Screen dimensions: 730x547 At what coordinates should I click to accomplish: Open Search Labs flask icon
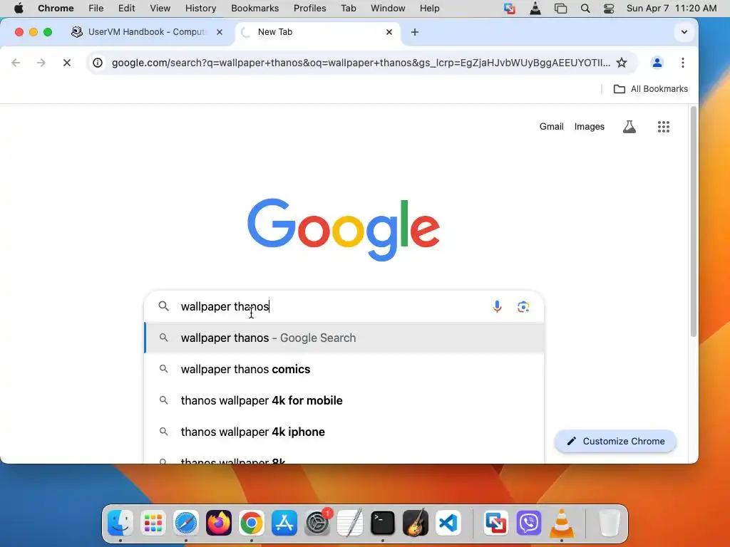[x=629, y=127]
